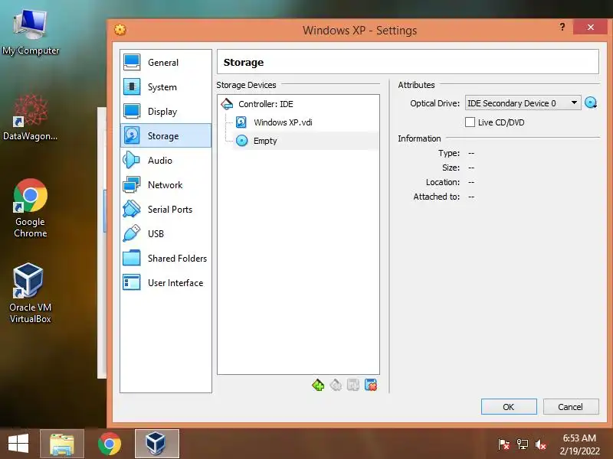Open the Optical Drive dropdown
Screen dimensions: 613x459
523,103
